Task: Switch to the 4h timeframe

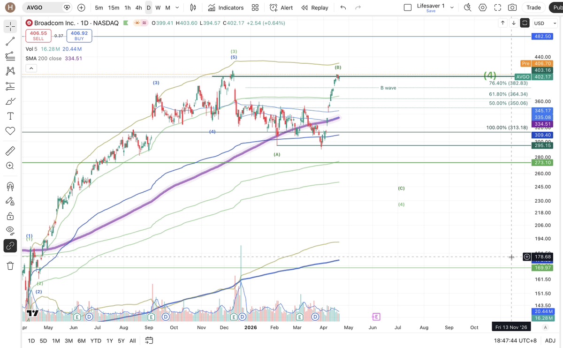Action: click(x=138, y=8)
